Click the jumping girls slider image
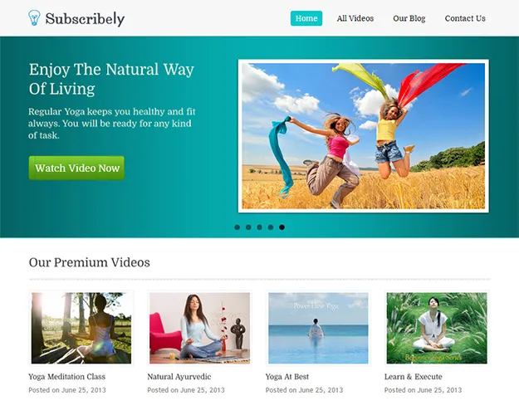519x415 pixels. [364, 136]
